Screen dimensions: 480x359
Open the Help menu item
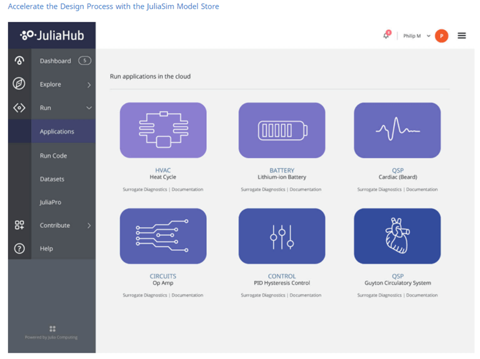(46, 248)
